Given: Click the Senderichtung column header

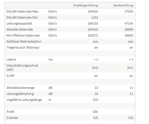Looking at the screenshot, I should [x=123, y=5].
